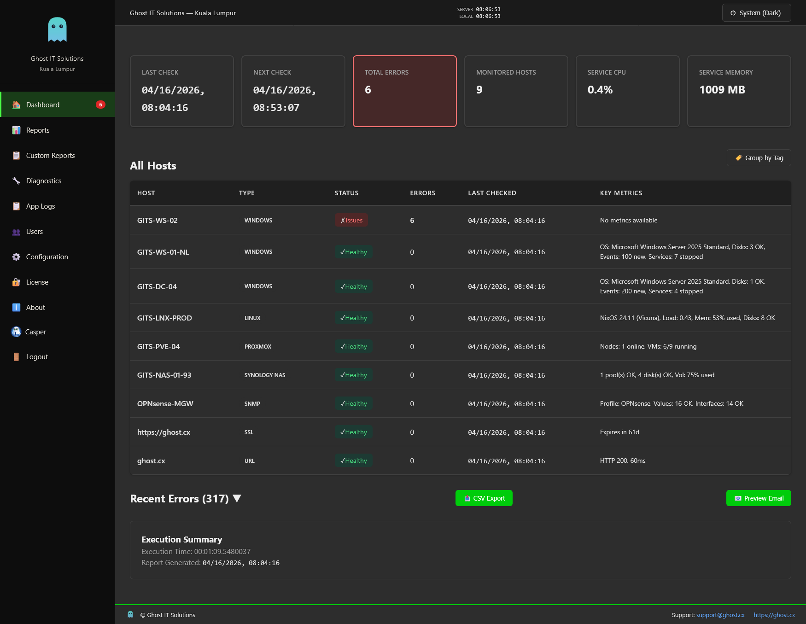
Task: Click the STATUS column header
Action: coord(347,193)
